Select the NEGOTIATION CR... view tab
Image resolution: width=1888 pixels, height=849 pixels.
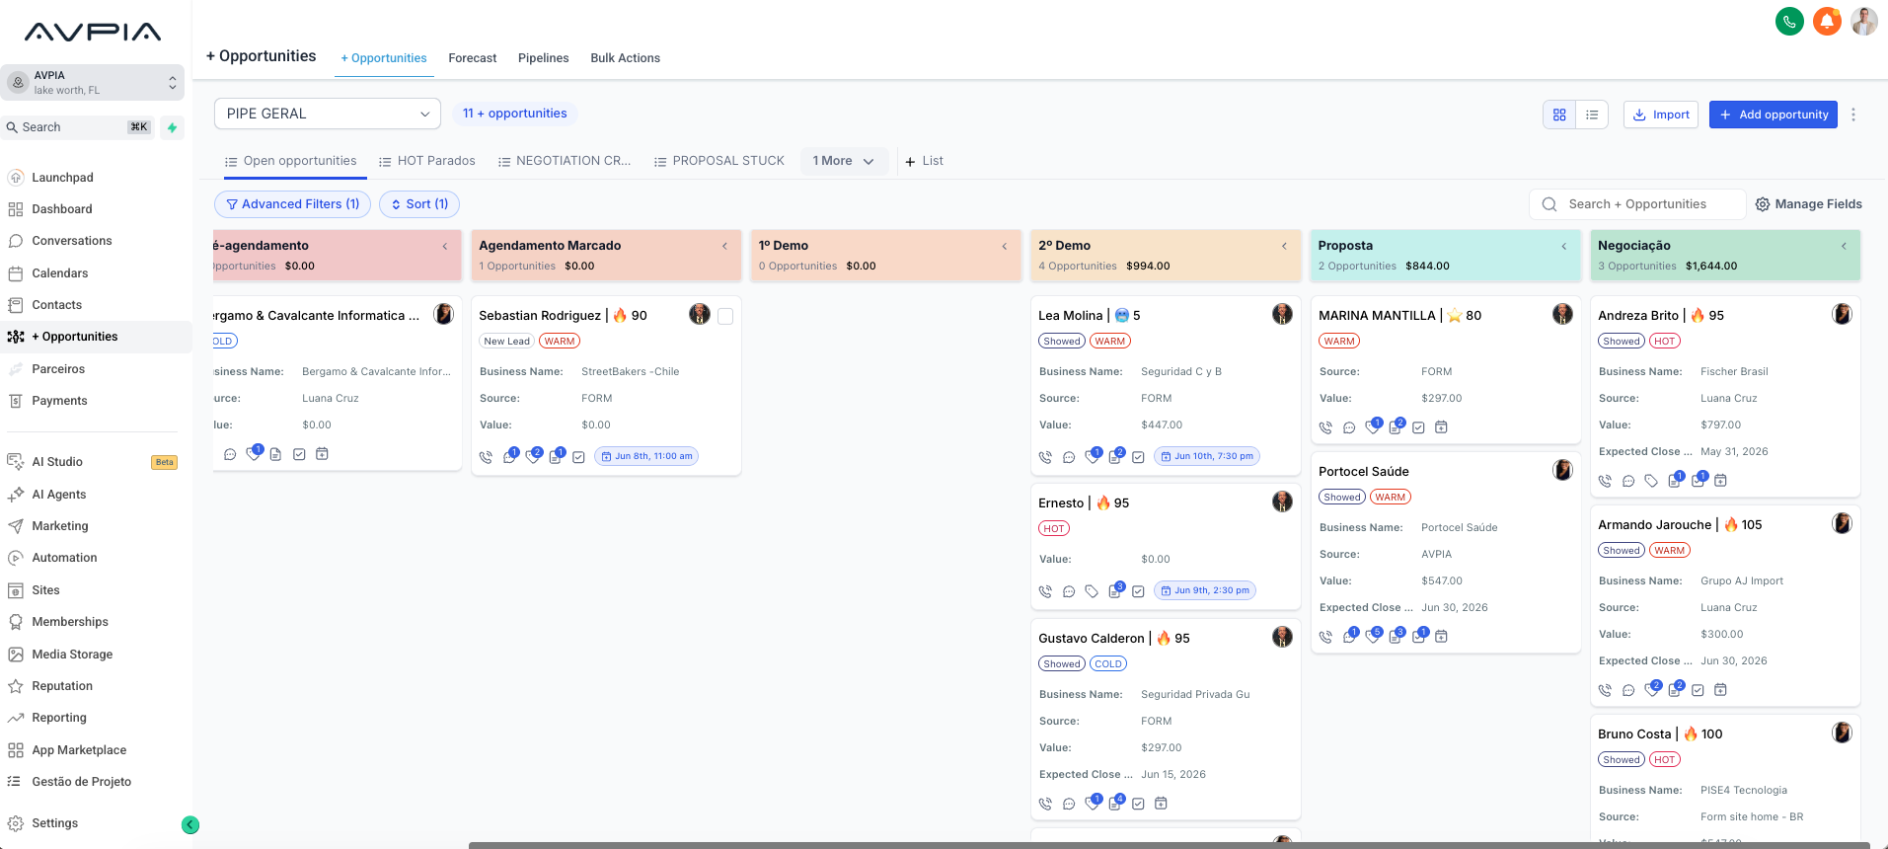[x=565, y=161]
